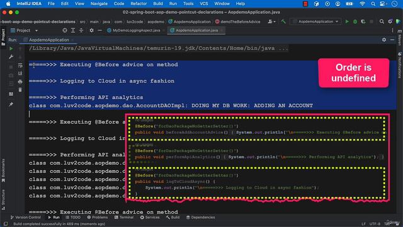Open Search Everywhere magnifier in toolbar
Viewport: 403px width, 227px height.
pyautogui.click(x=382, y=22)
